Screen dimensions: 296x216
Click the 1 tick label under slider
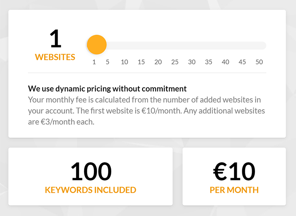tap(94, 62)
